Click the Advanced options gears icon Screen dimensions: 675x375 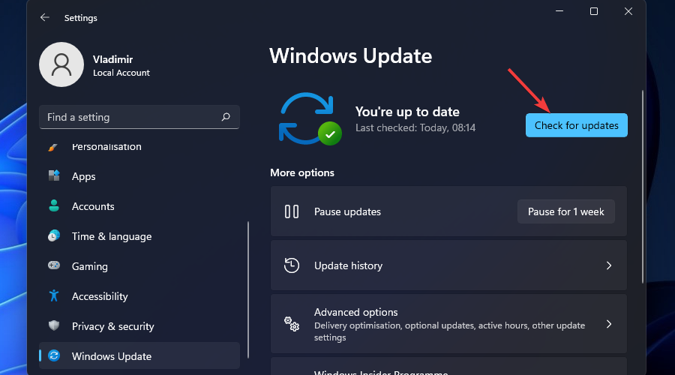[292, 324]
